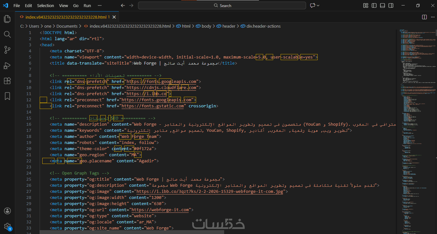Click the "ar_MA" locale value
This screenshot has width=437, height=234.
click(x=144, y=222)
